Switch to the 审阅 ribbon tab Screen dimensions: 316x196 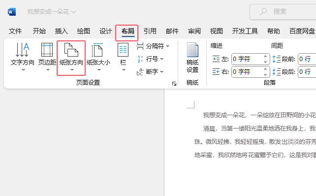tap(194, 31)
